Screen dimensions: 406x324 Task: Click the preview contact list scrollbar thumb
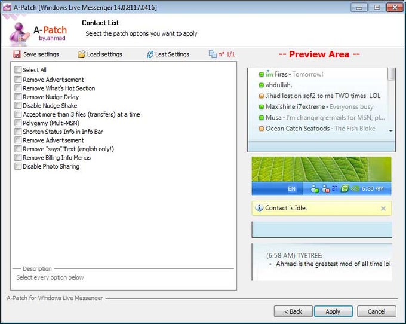click(x=392, y=74)
